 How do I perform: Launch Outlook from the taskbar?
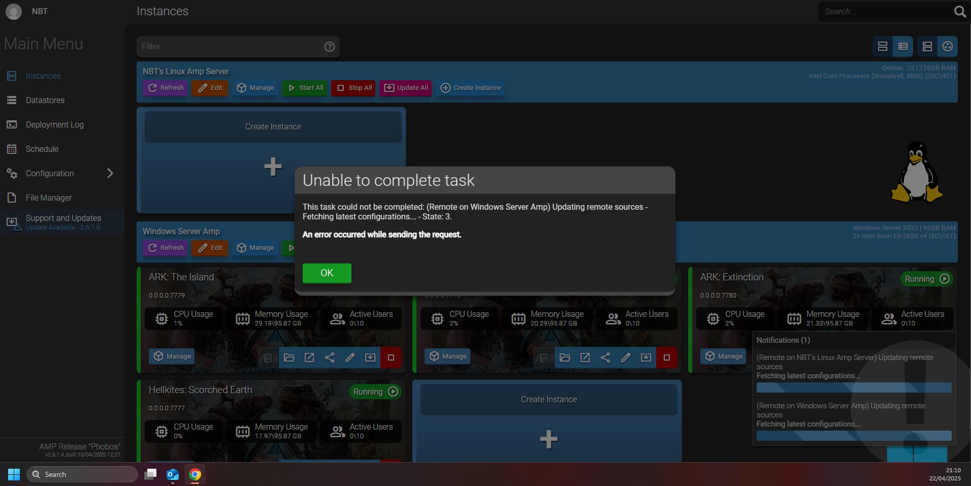click(173, 474)
